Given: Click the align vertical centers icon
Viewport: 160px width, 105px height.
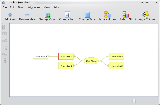Looking at the screenshot, I should 5,61.
